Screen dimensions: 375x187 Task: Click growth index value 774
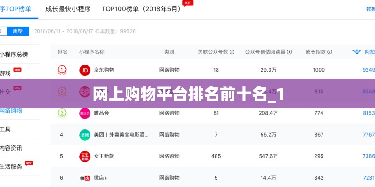pos(319,113)
